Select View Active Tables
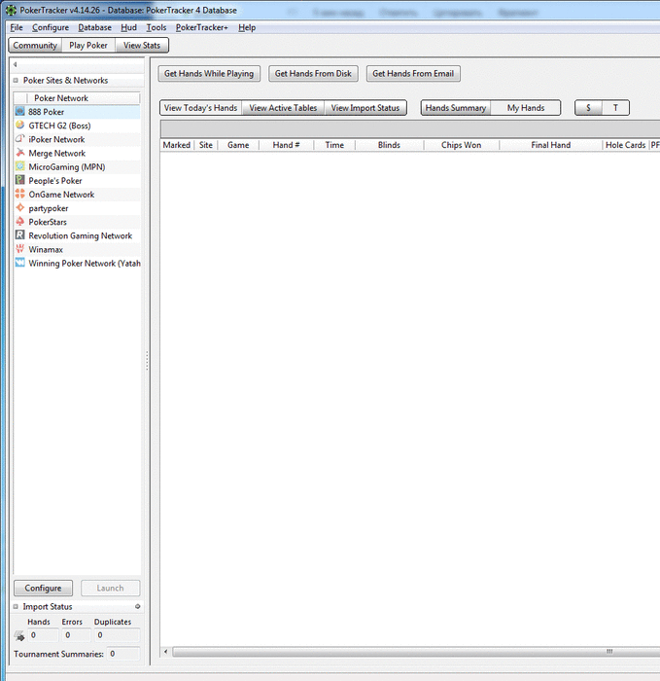Screen dimensions: 660x681 (283, 108)
